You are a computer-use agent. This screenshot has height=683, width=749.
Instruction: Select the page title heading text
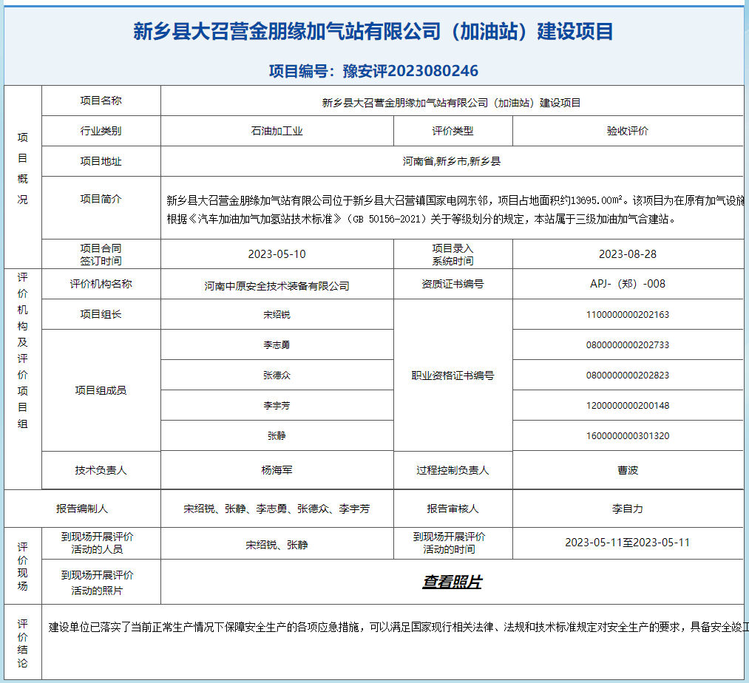(373, 32)
